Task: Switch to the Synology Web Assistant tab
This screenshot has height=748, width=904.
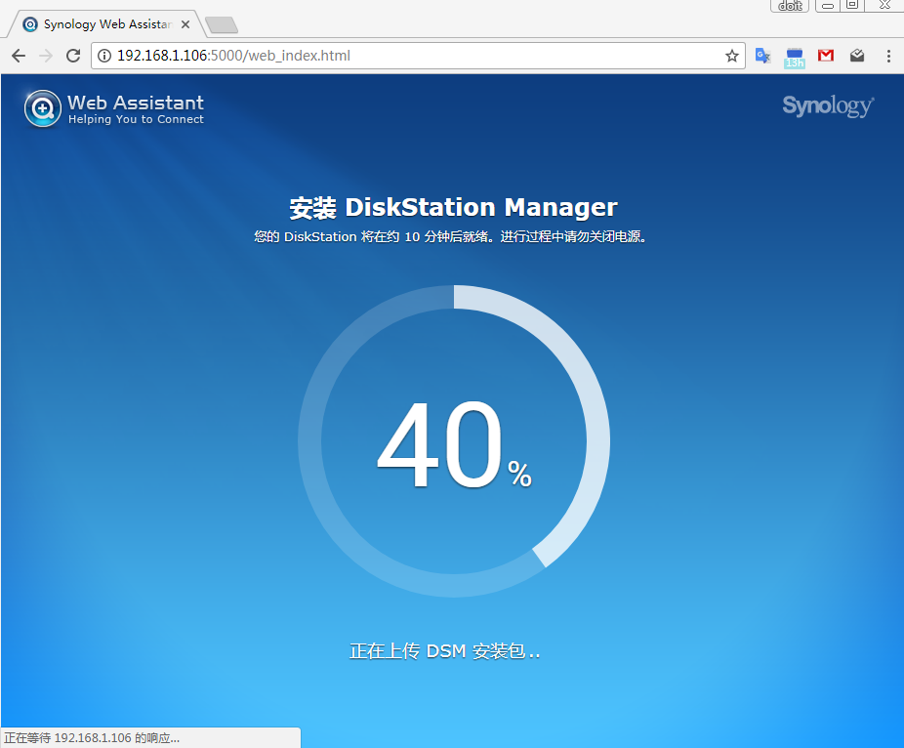Action: [x=107, y=24]
